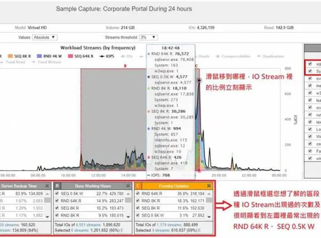
Task: Enable the faded Compressibility legend entry
Action: point(233,56)
